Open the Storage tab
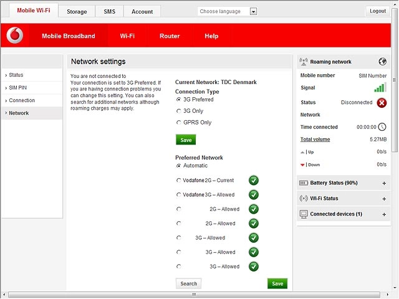Screen dimensions: 399x299 click(77, 12)
